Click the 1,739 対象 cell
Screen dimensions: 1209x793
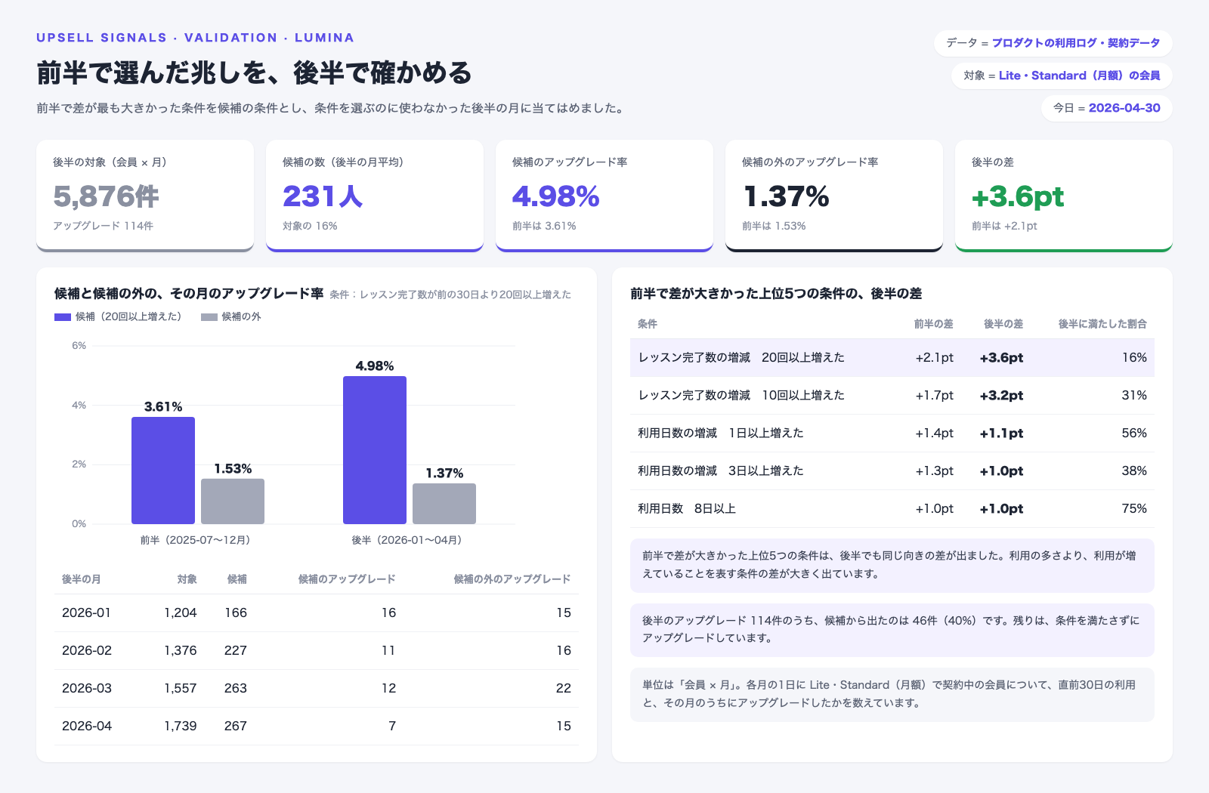click(x=181, y=726)
